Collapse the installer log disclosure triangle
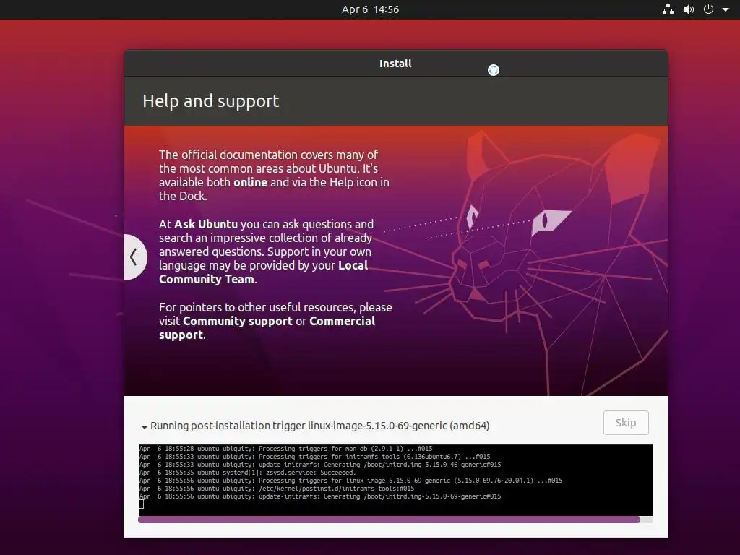The image size is (740, 555). [144, 426]
